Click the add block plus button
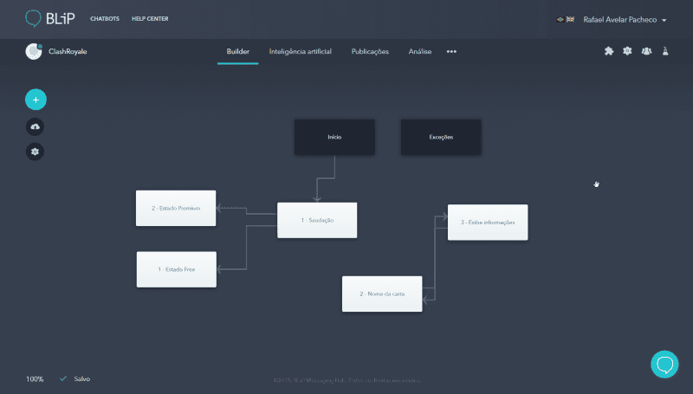693x394 pixels. pyautogui.click(x=36, y=100)
